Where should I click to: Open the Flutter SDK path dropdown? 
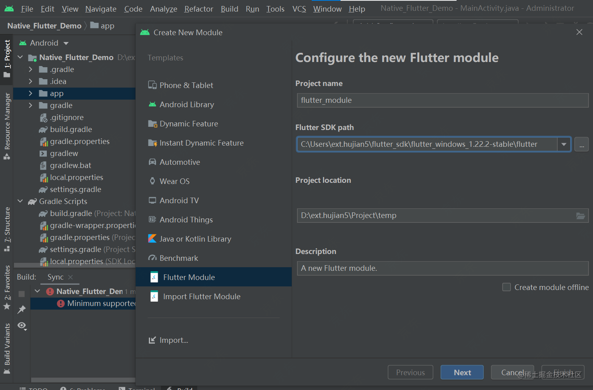(564, 144)
